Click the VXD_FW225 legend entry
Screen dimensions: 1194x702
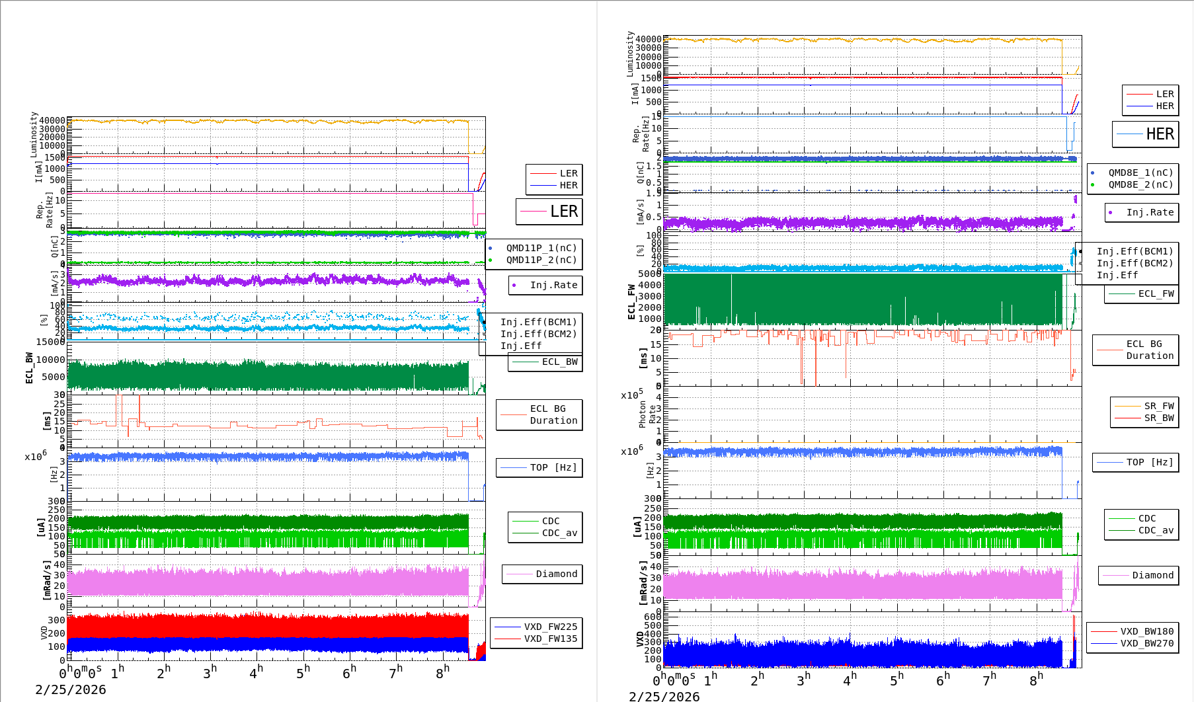point(550,627)
